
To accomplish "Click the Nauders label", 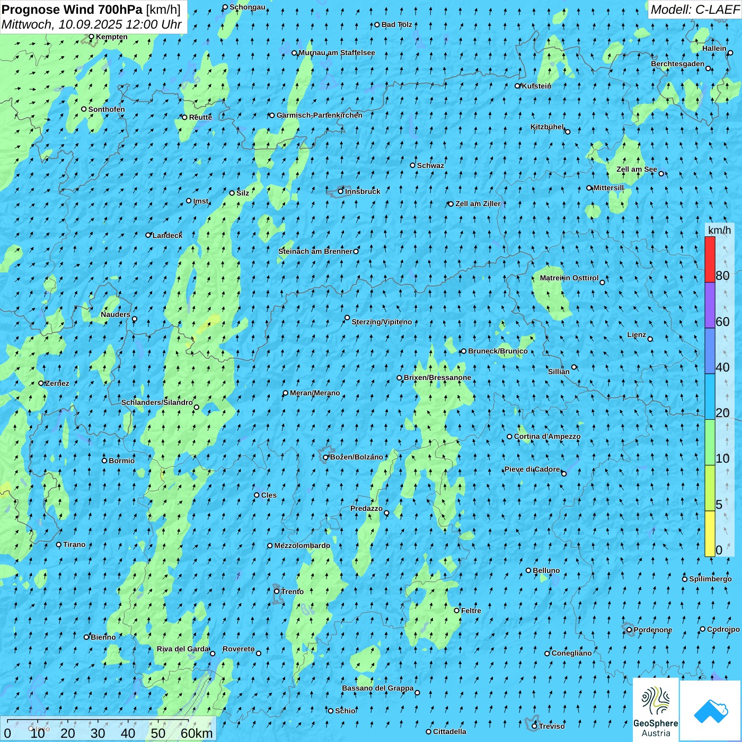I will (x=116, y=314).
